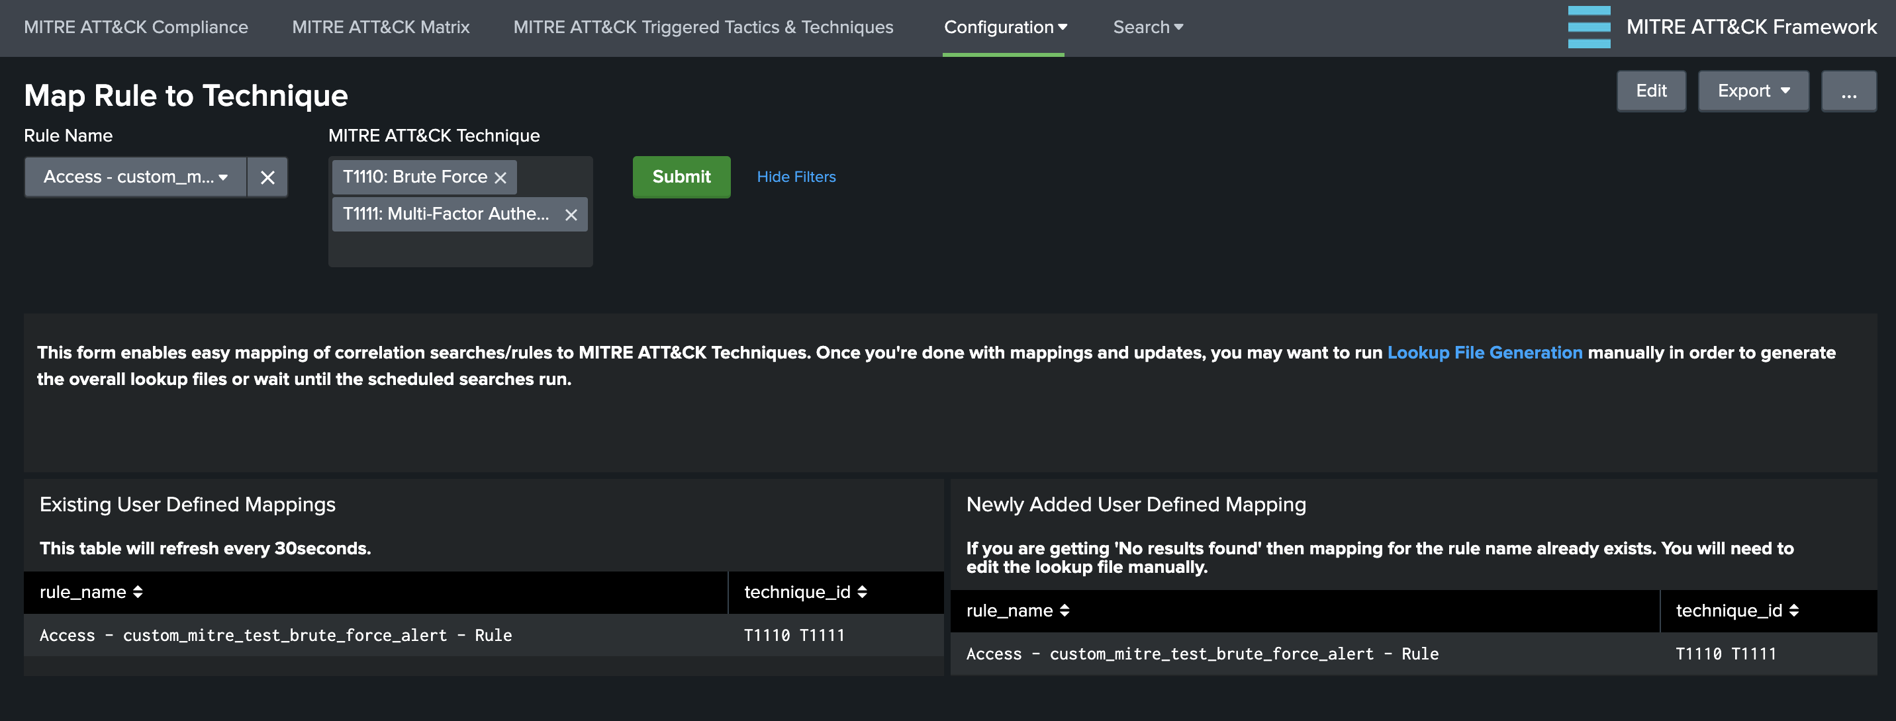The width and height of the screenshot is (1896, 721).
Task: Open the MITRE ATT&CK Matrix tab
Action: point(381,27)
